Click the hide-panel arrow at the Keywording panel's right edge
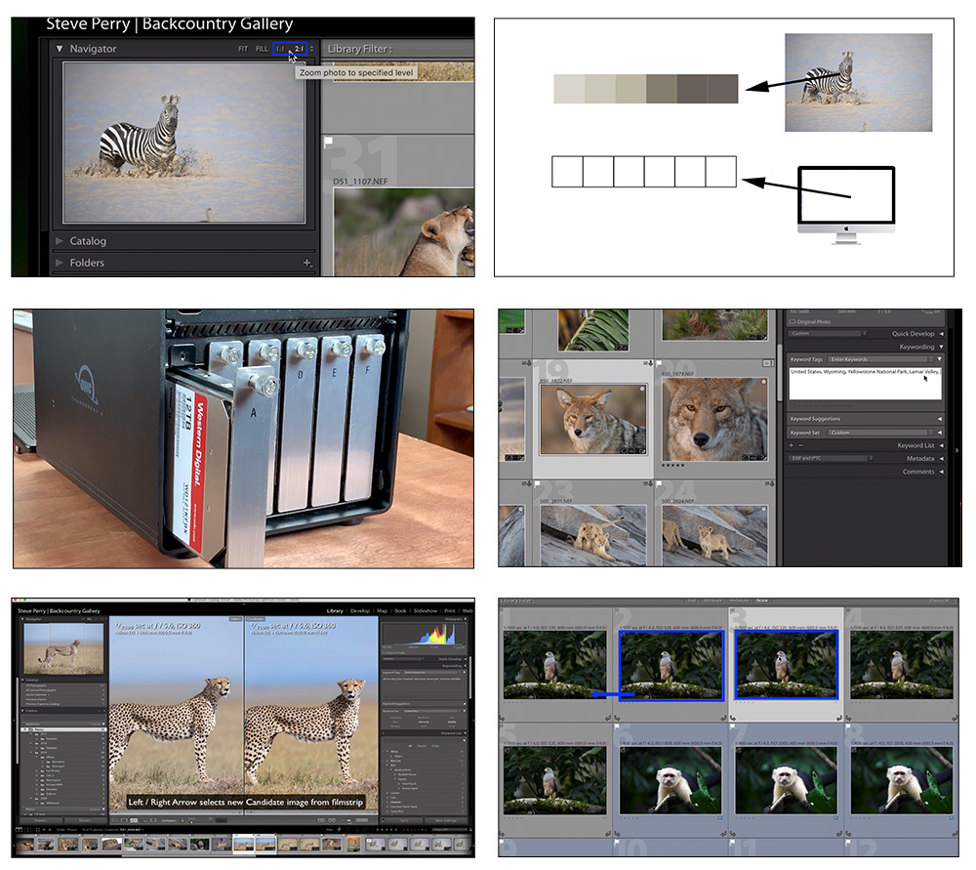This screenshot has height=870, width=976. 956,449
